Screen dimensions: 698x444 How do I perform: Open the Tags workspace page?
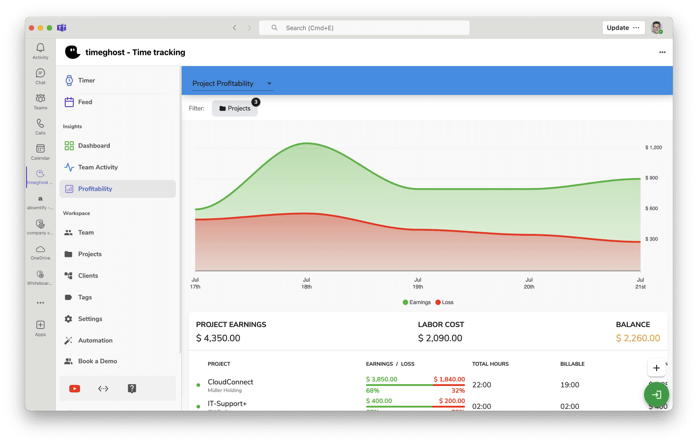tap(117, 297)
